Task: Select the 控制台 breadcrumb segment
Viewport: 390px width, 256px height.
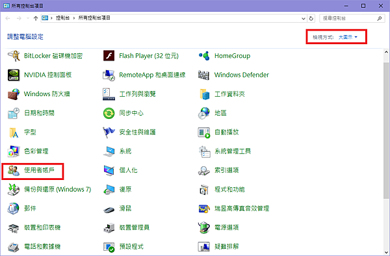Action: point(62,18)
